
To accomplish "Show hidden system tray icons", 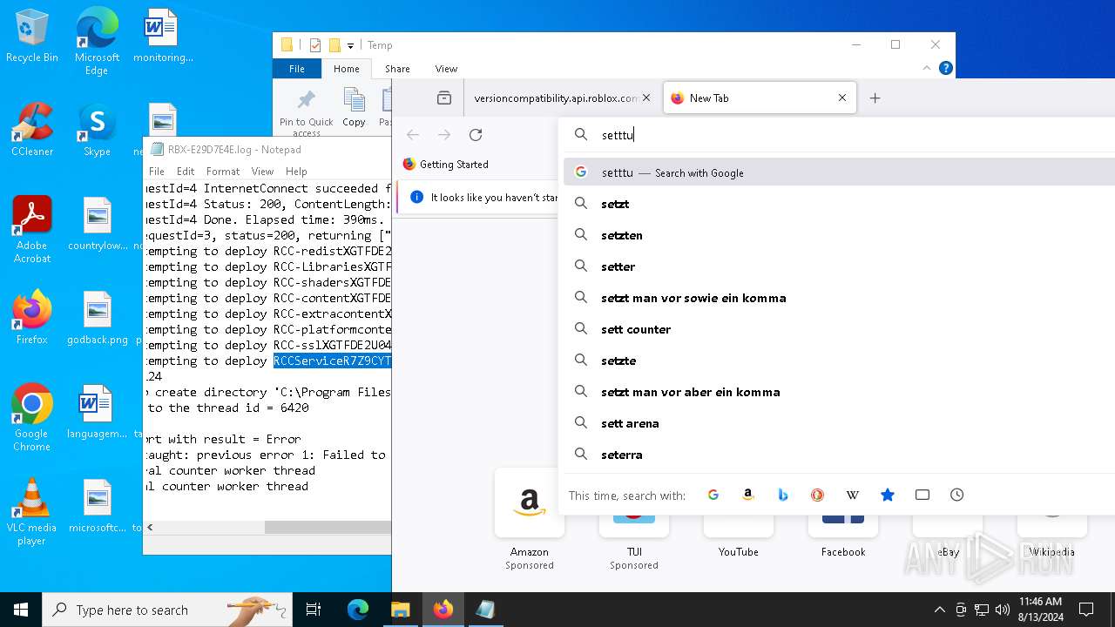I will [x=939, y=610].
